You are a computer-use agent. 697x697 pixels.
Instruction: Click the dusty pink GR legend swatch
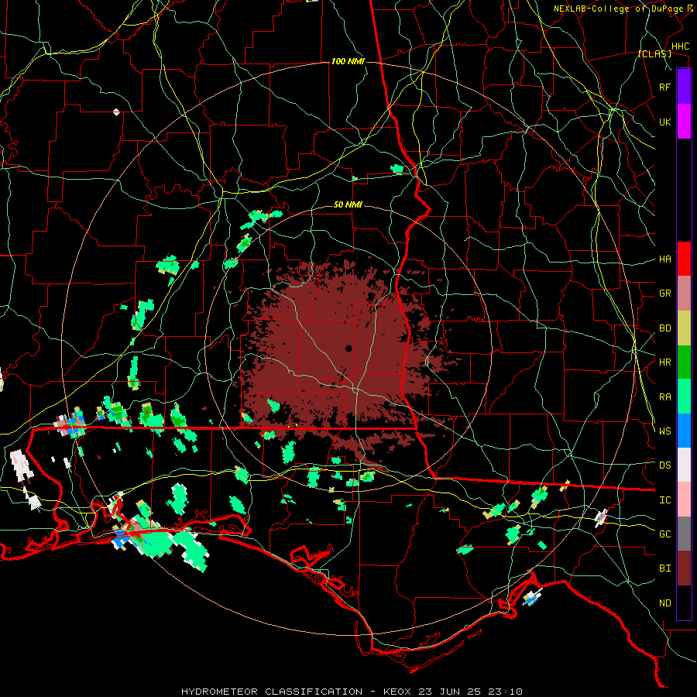coord(684,294)
